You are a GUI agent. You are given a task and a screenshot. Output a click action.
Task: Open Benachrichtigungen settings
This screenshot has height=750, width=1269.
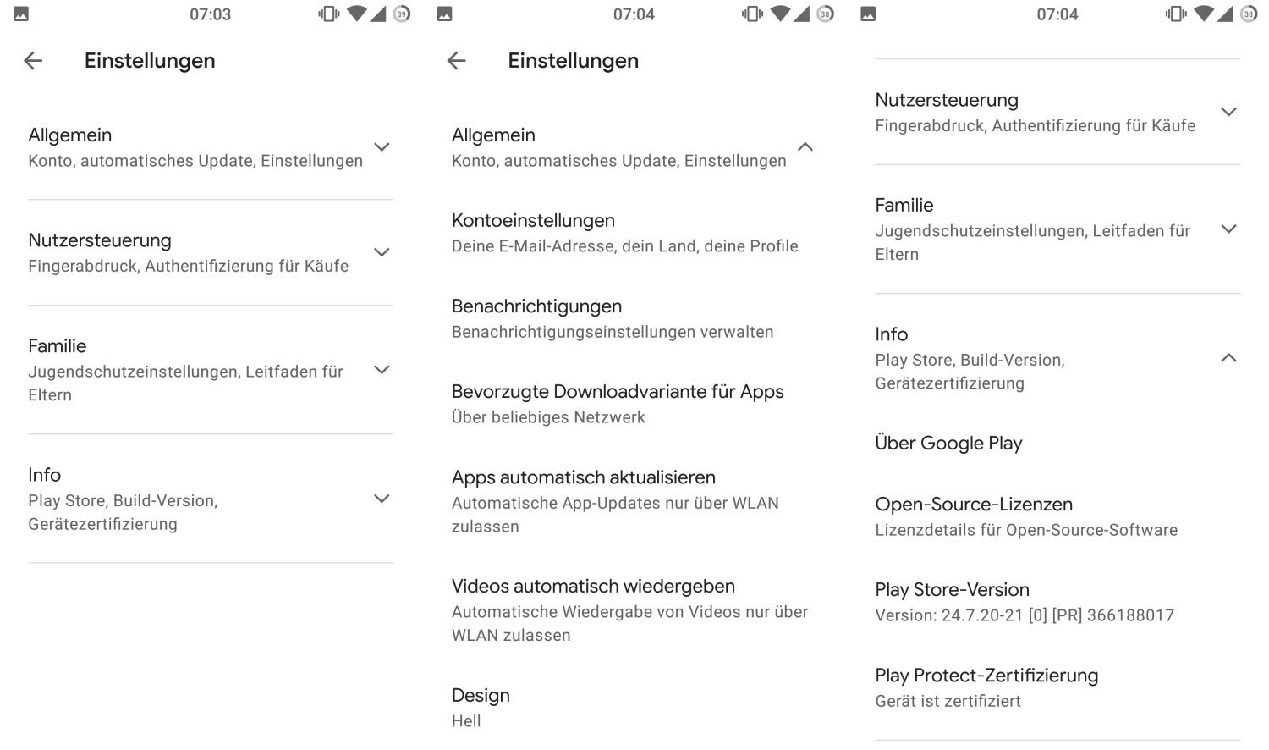(612, 318)
